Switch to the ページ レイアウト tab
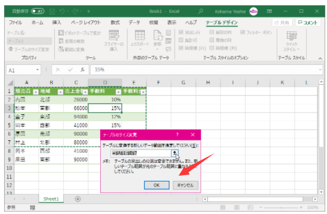 [86, 23]
